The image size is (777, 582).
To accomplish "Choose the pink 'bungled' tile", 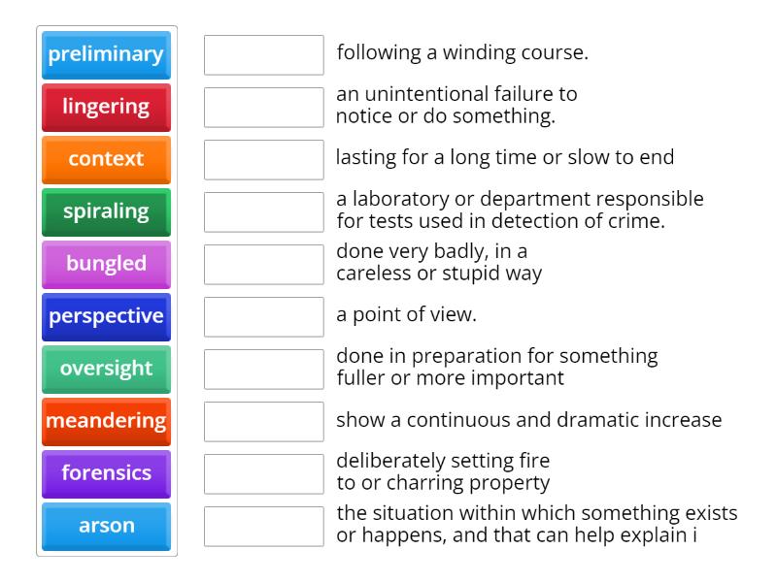I will (x=106, y=264).
